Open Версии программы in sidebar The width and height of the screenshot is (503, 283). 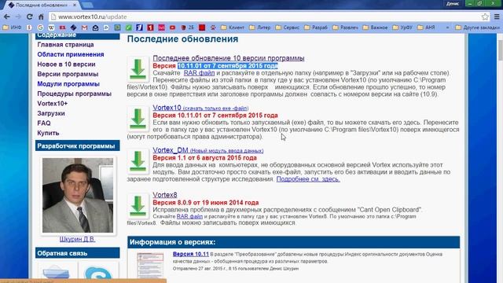click(68, 74)
